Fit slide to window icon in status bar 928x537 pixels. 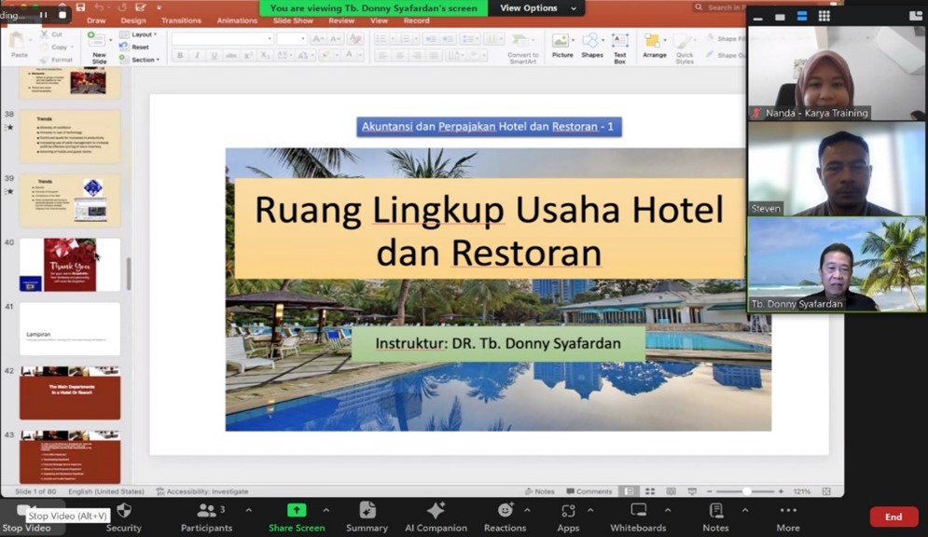click(826, 491)
